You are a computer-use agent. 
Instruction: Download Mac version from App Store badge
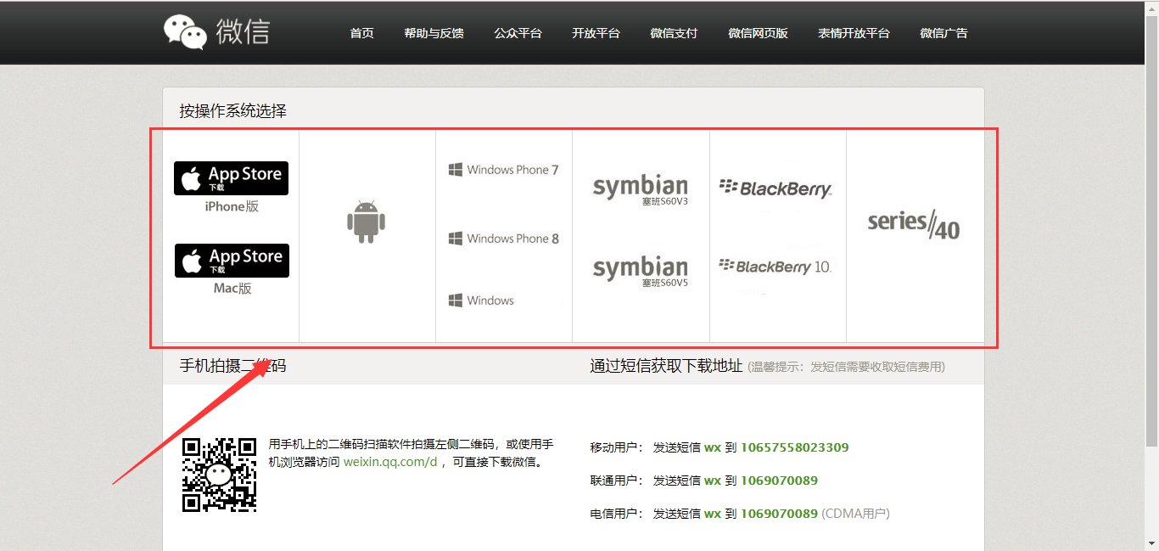click(x=232, y=261)
